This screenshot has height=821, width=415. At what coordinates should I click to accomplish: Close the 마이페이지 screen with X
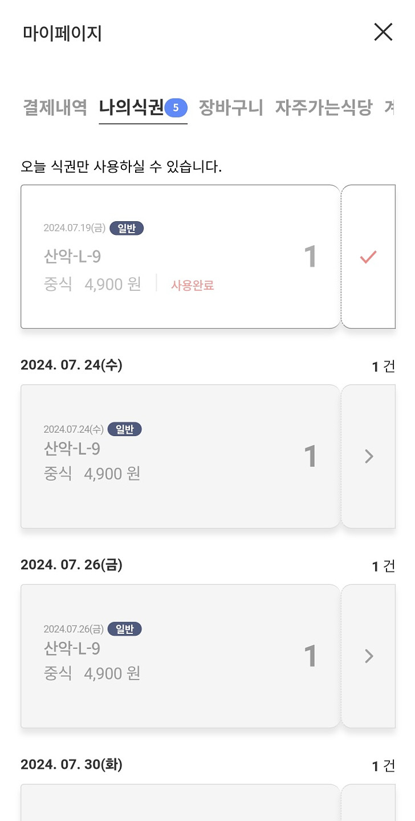[383, 32]
